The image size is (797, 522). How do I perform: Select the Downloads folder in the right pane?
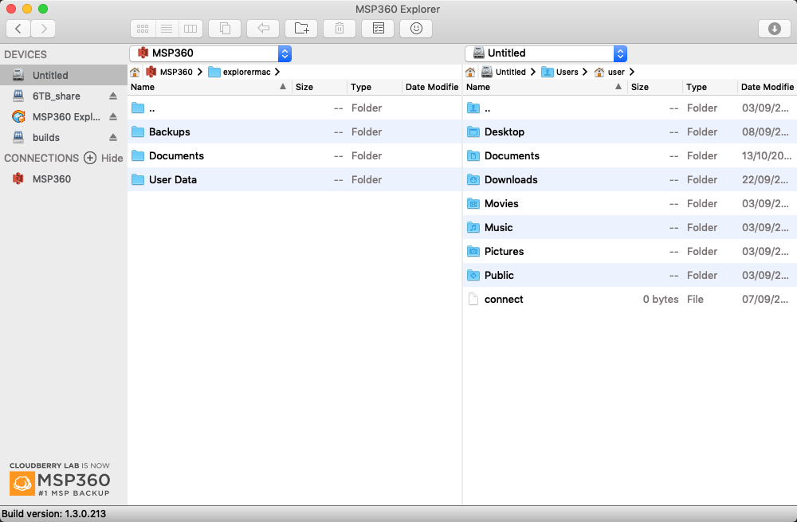coord(630,179)
